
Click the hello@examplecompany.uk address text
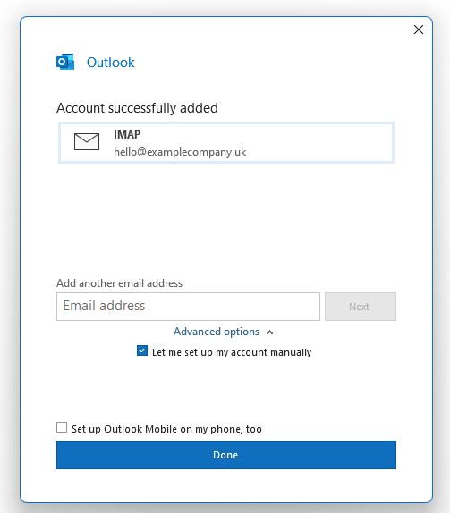[x=180, y=152]
